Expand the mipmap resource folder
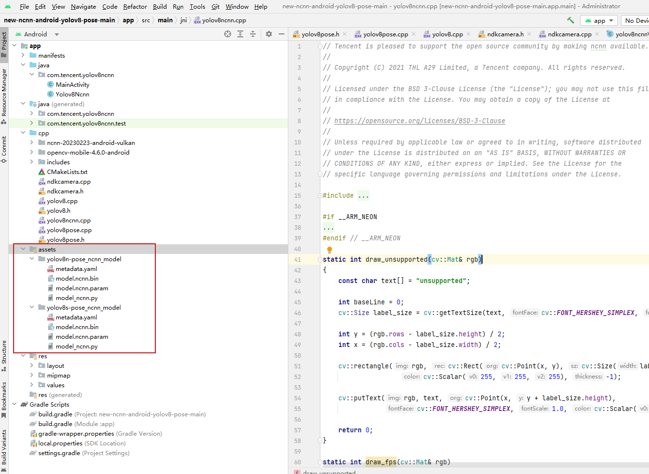The width and height of the screenshot is (649, 474). tap(32, 375)
